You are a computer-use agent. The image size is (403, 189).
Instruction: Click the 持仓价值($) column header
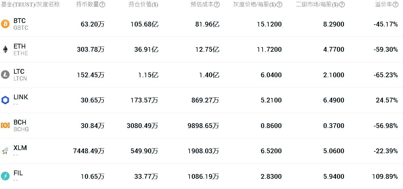pyautogui.click(x=143, y=4)
